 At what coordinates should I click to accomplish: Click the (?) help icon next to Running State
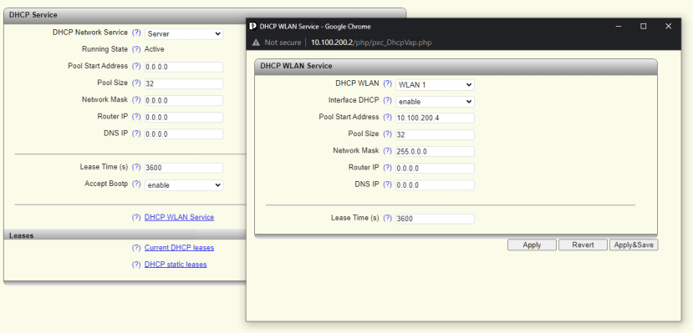point(136,49)
